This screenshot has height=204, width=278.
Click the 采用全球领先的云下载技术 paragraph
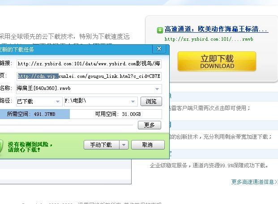pos(65,37)
